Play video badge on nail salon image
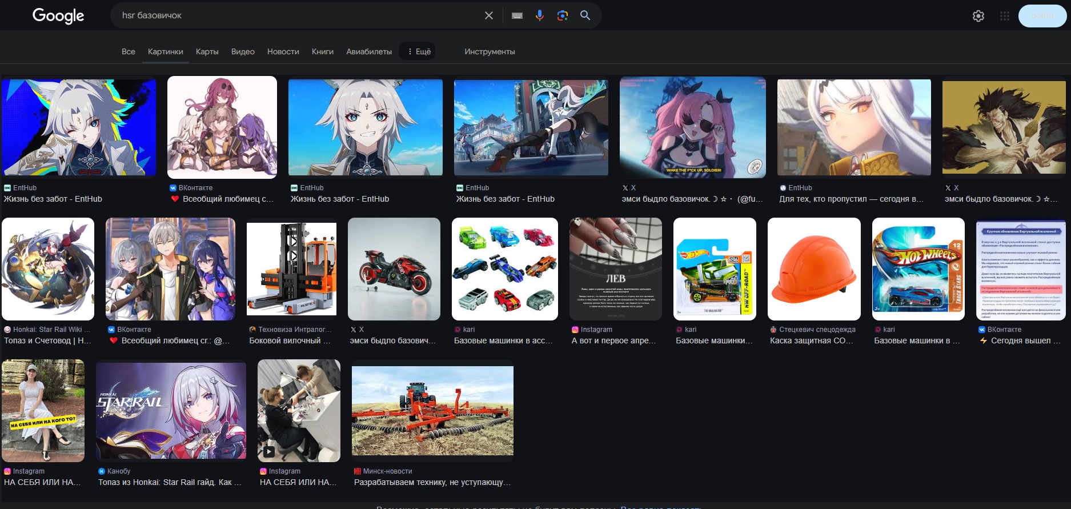Viewport: 1071px width, 509px height. pyautogui.click(x=269, y=451)
